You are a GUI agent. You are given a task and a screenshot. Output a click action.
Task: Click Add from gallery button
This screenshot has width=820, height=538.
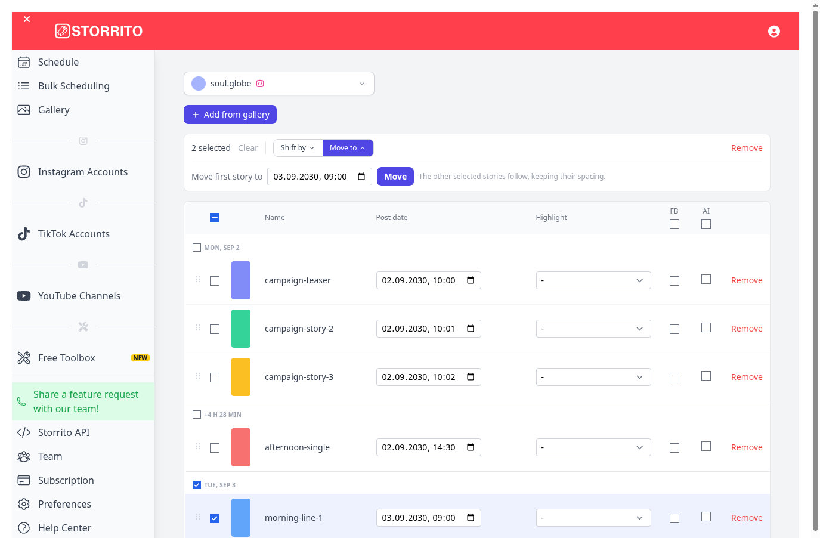[230, 115]
